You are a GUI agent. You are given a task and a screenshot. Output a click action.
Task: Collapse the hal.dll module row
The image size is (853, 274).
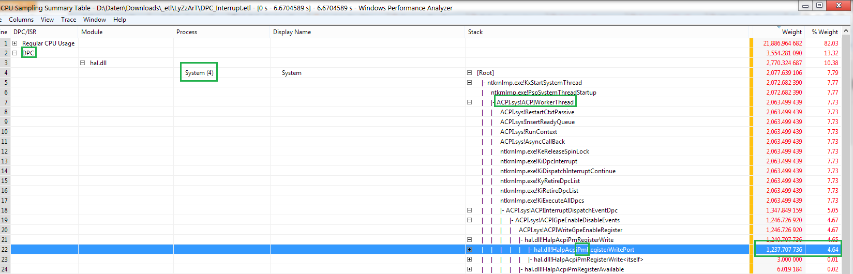tap(82, 63)
